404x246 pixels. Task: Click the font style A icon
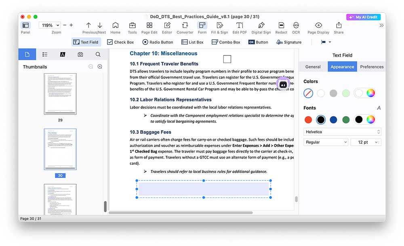coord(379,108)
